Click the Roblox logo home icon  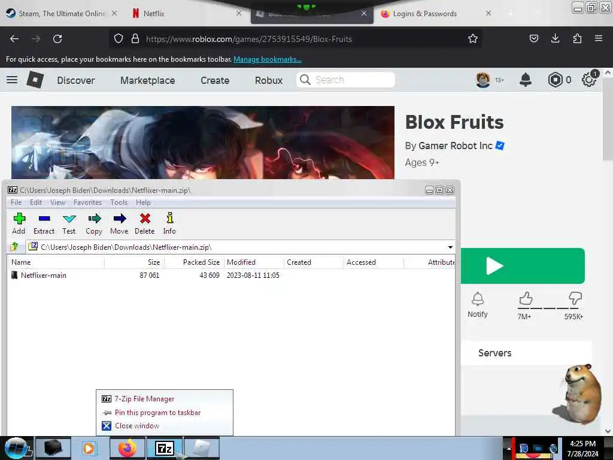[35, 80]
